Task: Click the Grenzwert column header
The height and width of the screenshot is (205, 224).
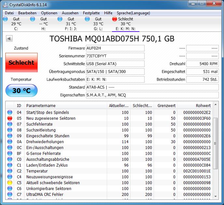Action: (x=166, y=106)
